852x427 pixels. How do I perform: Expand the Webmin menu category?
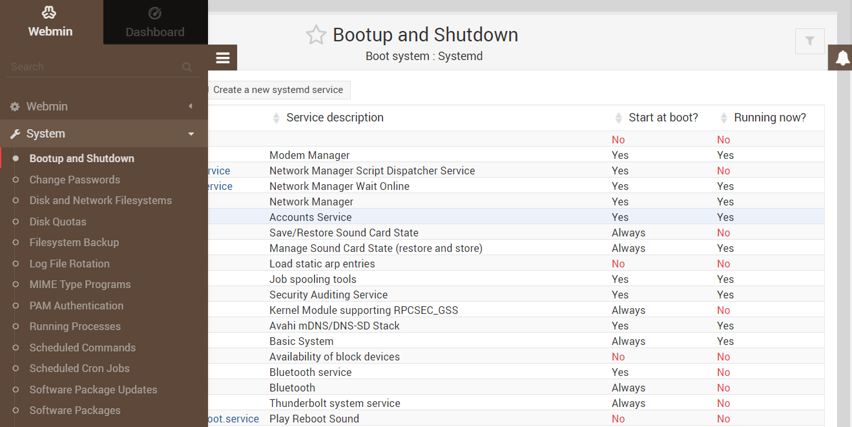104,106
